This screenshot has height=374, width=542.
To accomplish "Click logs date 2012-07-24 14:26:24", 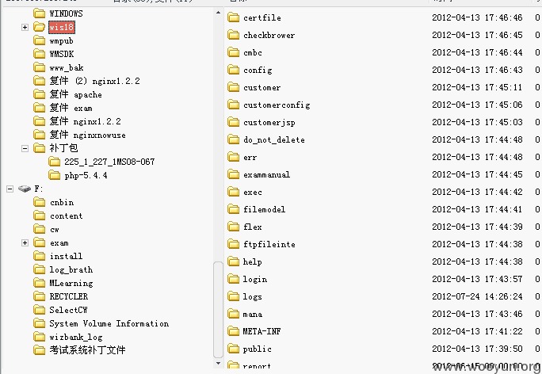I will point(477,296).
